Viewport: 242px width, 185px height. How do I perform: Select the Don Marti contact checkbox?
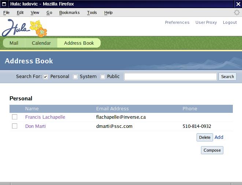coord(15,126)
